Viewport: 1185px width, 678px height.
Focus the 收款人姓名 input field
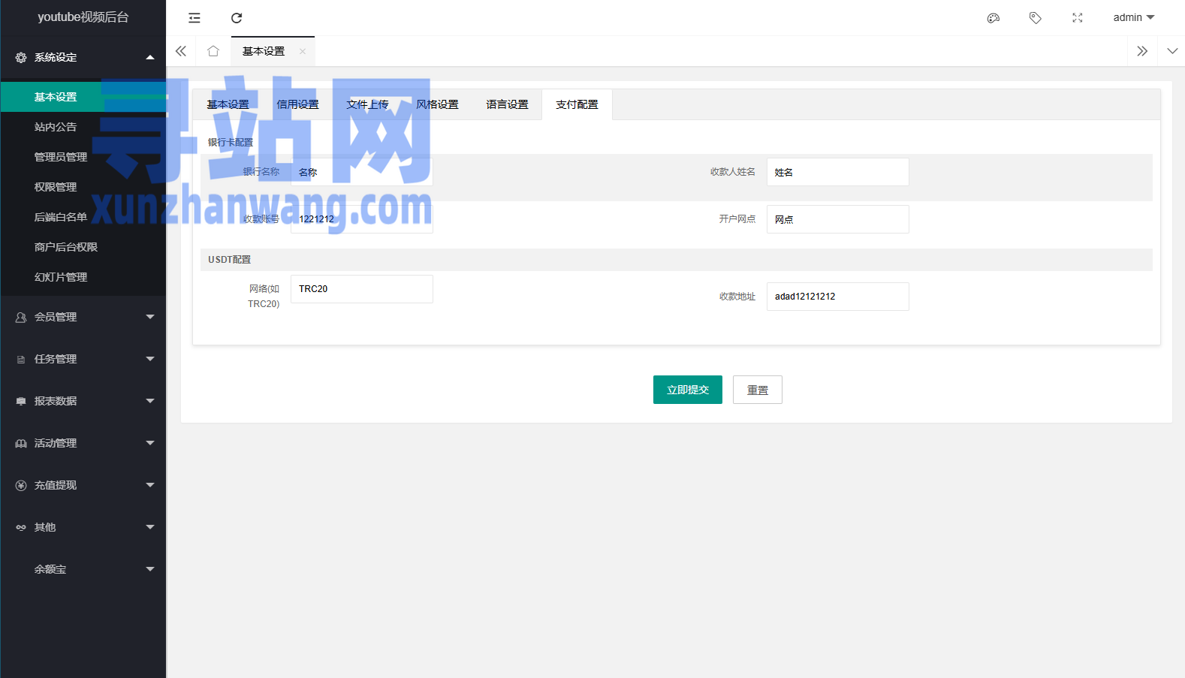pyautogui.click(x=838, y=172)
